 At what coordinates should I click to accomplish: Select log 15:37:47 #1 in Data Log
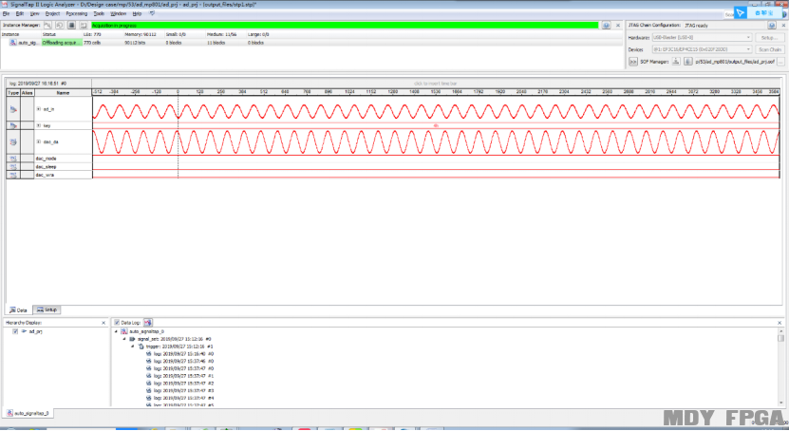[x=184, y=376]
